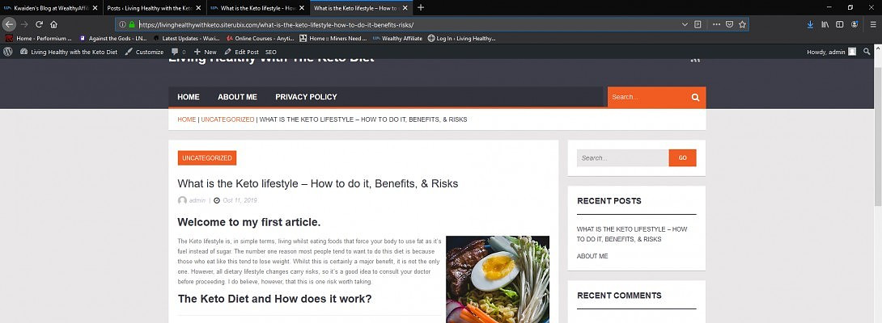The image size is (882, 323).
Task: Click the WordPress logo in admin bar
Action: (x=8, y=52)
